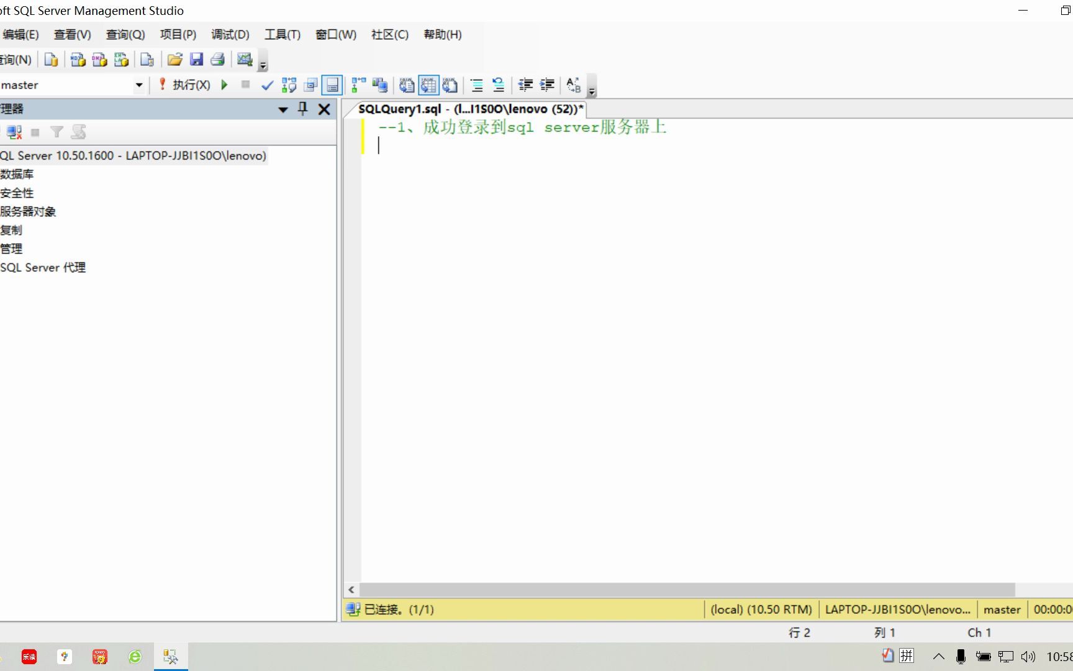Screen dimensions: 1073x671
Task: Open the 调试(D) menu
Action: pos(230,35)
